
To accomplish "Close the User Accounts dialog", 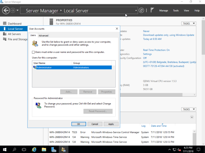I will (117, 29).
